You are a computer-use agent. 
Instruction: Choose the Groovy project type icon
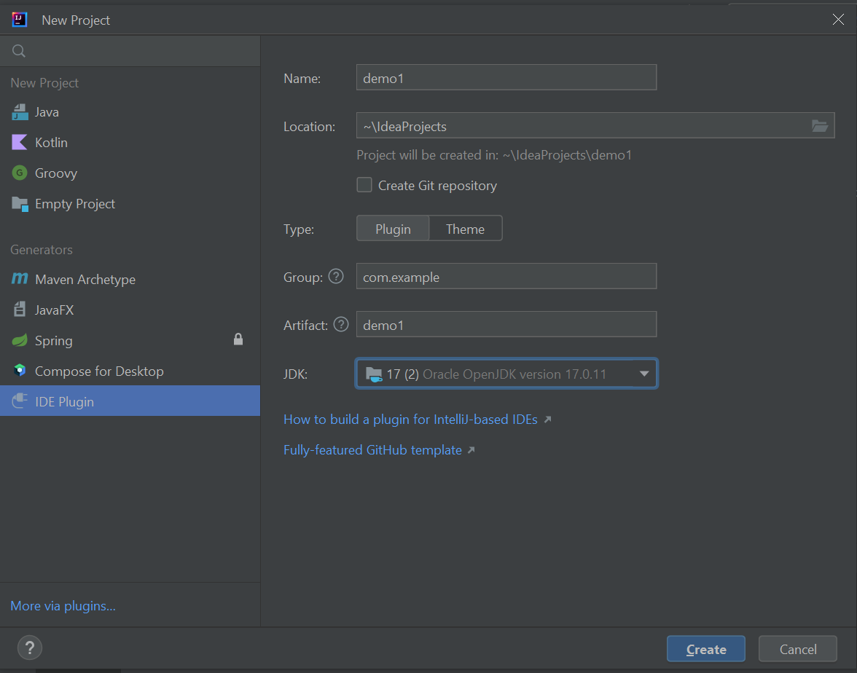pyautogui.click(x=21, y=173)
